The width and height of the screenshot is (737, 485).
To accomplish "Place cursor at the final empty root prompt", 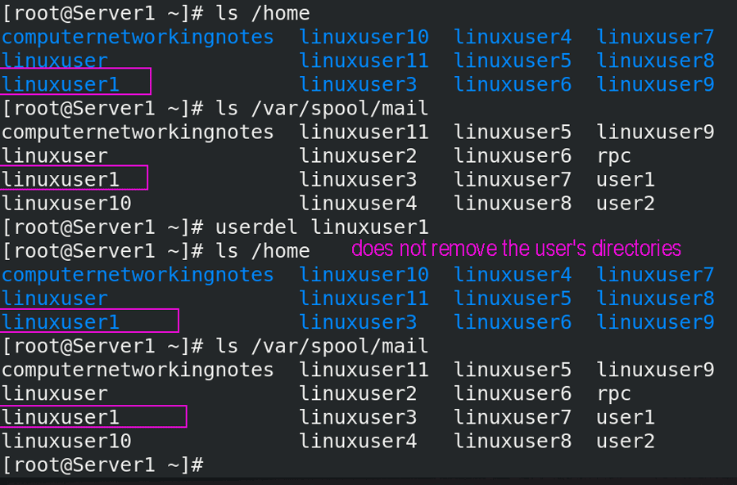I will [103, 465].
